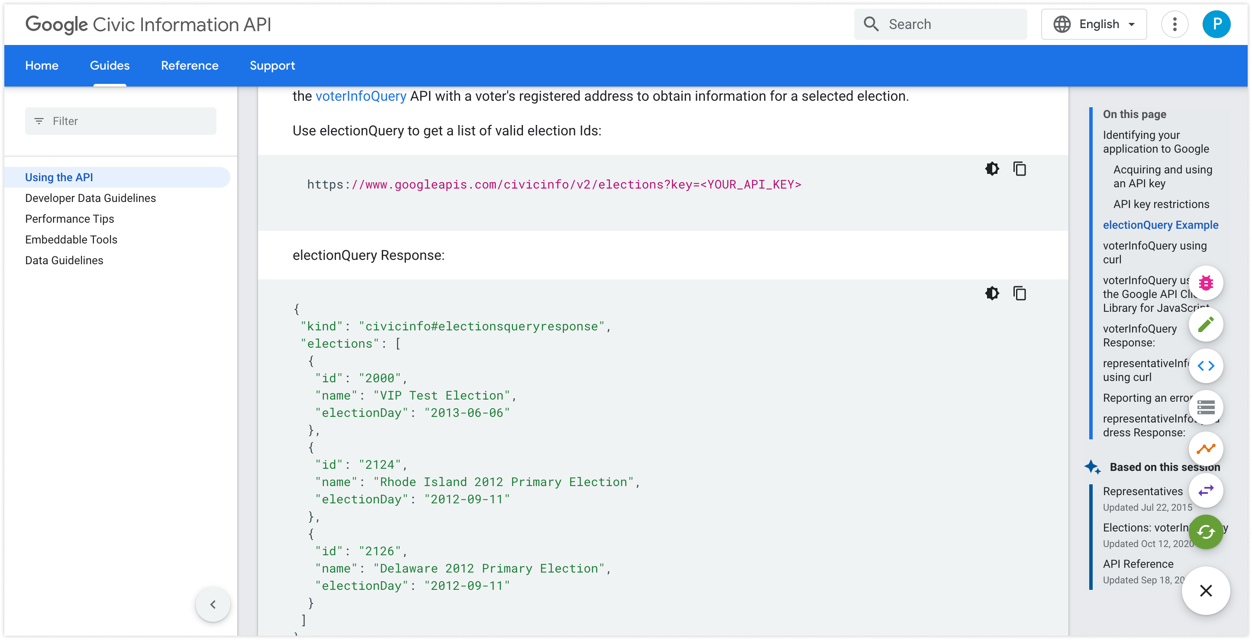Click the pink bug report icon
Viewport: 1252px width, 640px height.
coord(1205,283)
